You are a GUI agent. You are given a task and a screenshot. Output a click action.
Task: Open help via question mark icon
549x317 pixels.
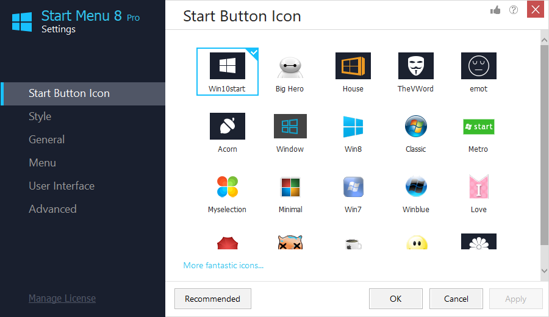pos(514,10)
